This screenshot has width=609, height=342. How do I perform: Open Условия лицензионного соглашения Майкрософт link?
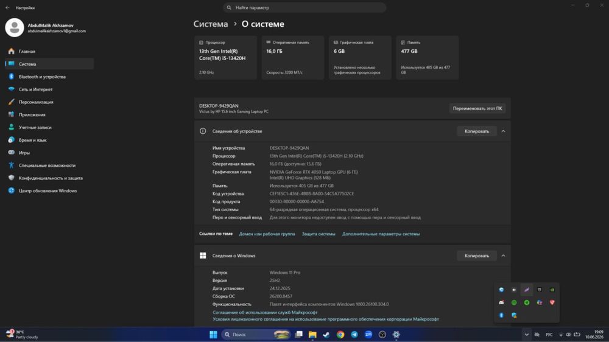pos(325,319)
